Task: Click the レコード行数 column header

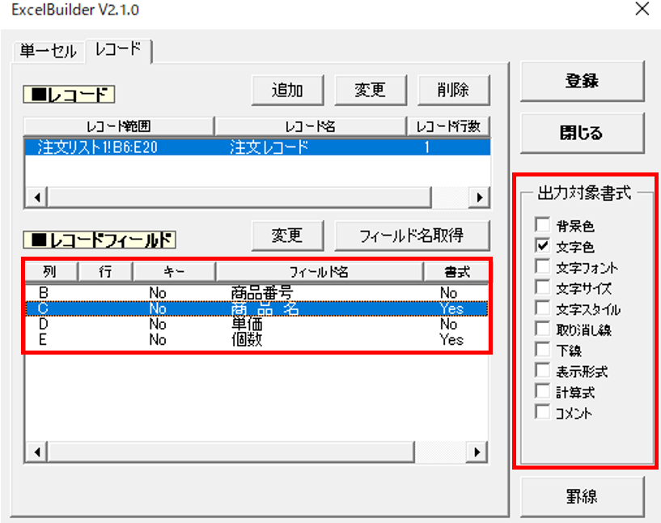Action: [x=448, y=126]
